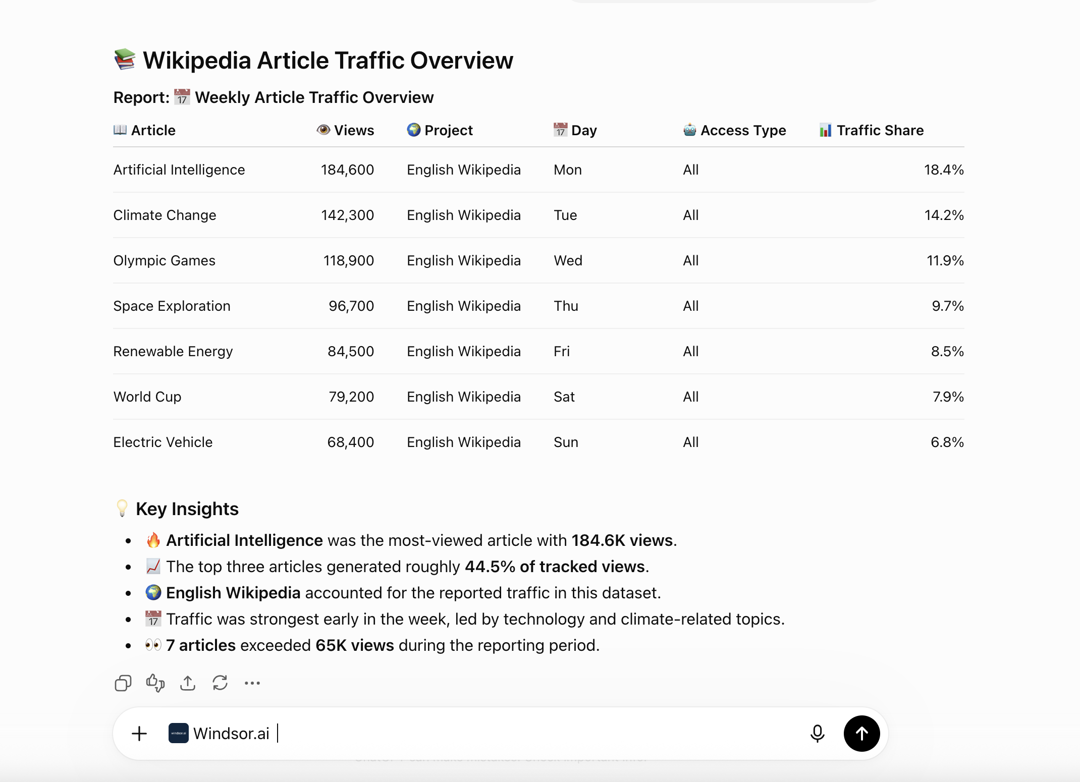This screenshot has height=782, width=1080.
Task: Click the 79,200 views value
Action: pyautogui.click(x=351, y=397)
